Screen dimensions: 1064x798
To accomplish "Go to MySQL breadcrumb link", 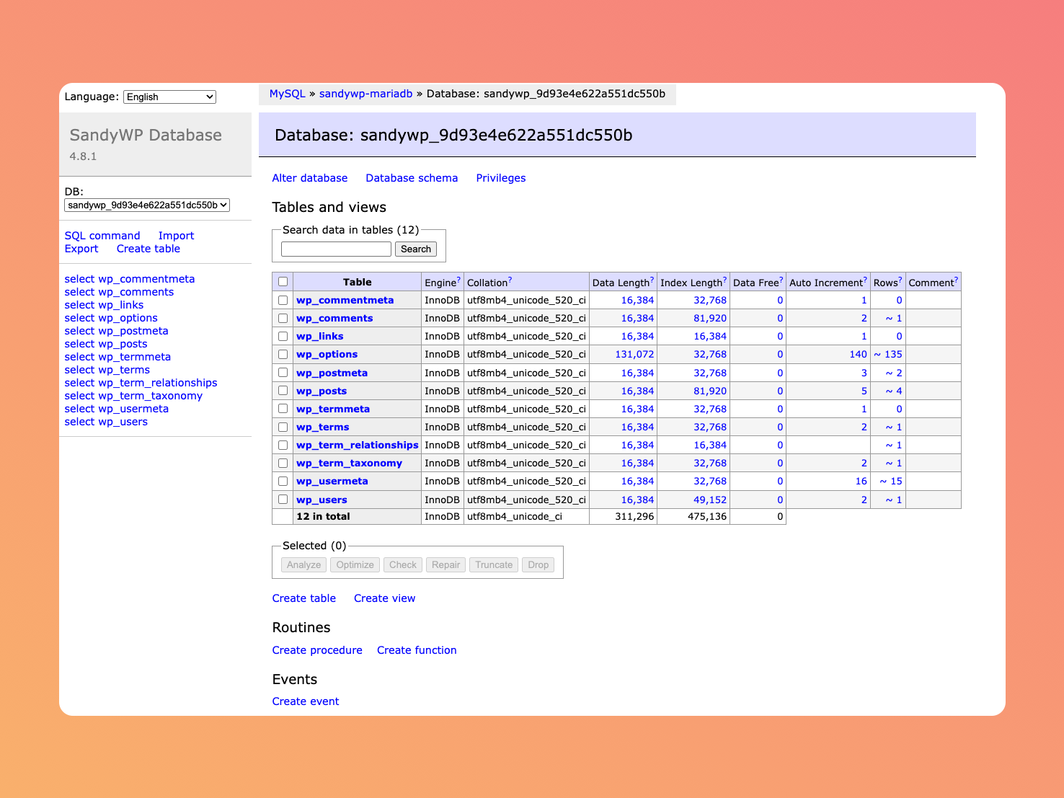I will point(288,94).
